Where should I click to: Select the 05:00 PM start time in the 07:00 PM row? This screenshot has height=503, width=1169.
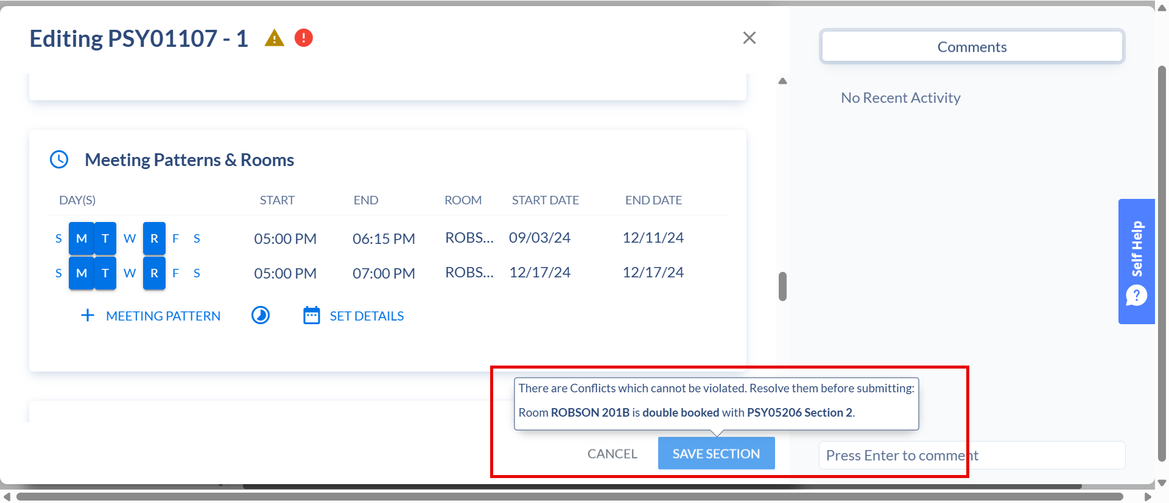click(286, 273)
